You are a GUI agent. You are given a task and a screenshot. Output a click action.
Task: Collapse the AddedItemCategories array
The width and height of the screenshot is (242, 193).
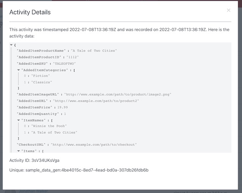click(18, 70)
